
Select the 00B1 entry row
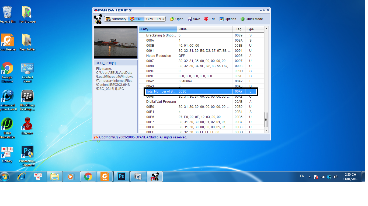coord(202,112)
